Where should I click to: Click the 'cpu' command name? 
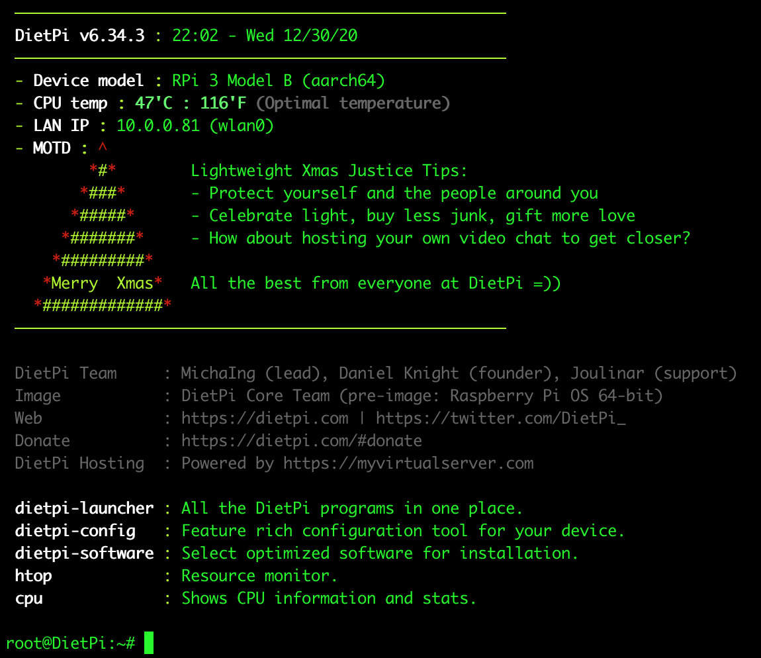[28, 598]
